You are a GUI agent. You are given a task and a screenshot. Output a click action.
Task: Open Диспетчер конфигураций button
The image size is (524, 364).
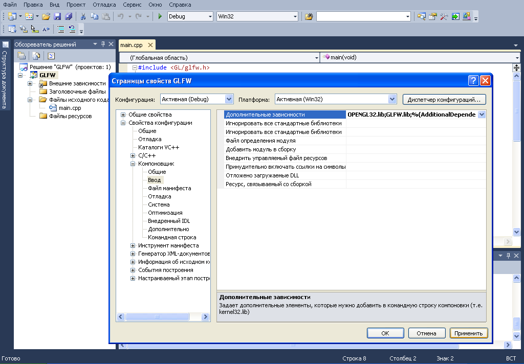pos(444,100)
